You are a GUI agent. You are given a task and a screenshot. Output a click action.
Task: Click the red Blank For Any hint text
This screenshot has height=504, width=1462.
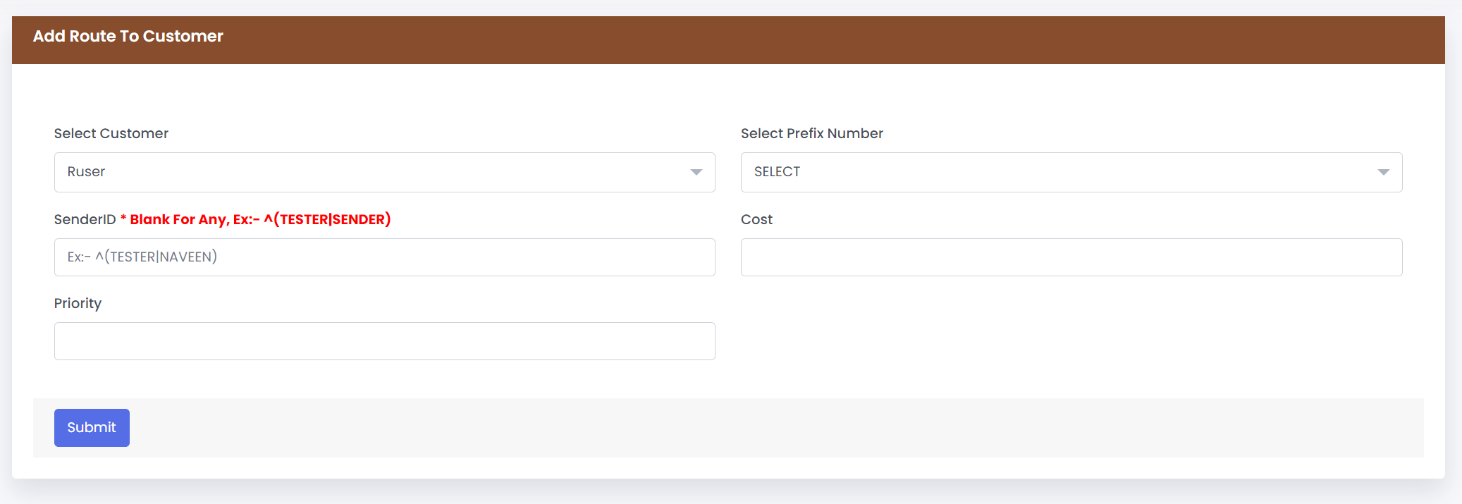click(x=260, y=219)
